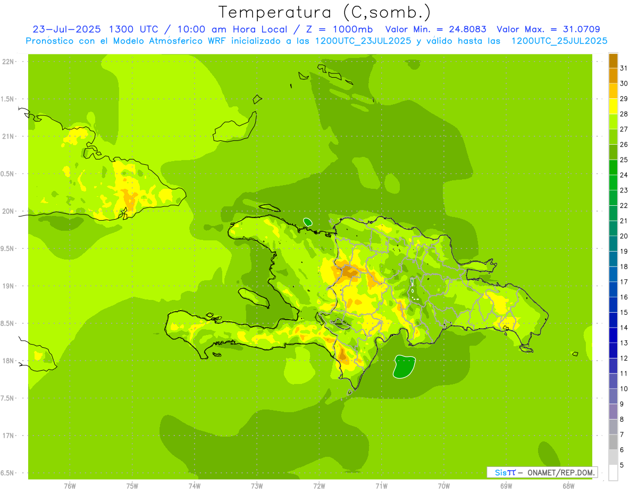Click the '19N' latitude label
Screen dimensions: 638x493
[7, 286]
